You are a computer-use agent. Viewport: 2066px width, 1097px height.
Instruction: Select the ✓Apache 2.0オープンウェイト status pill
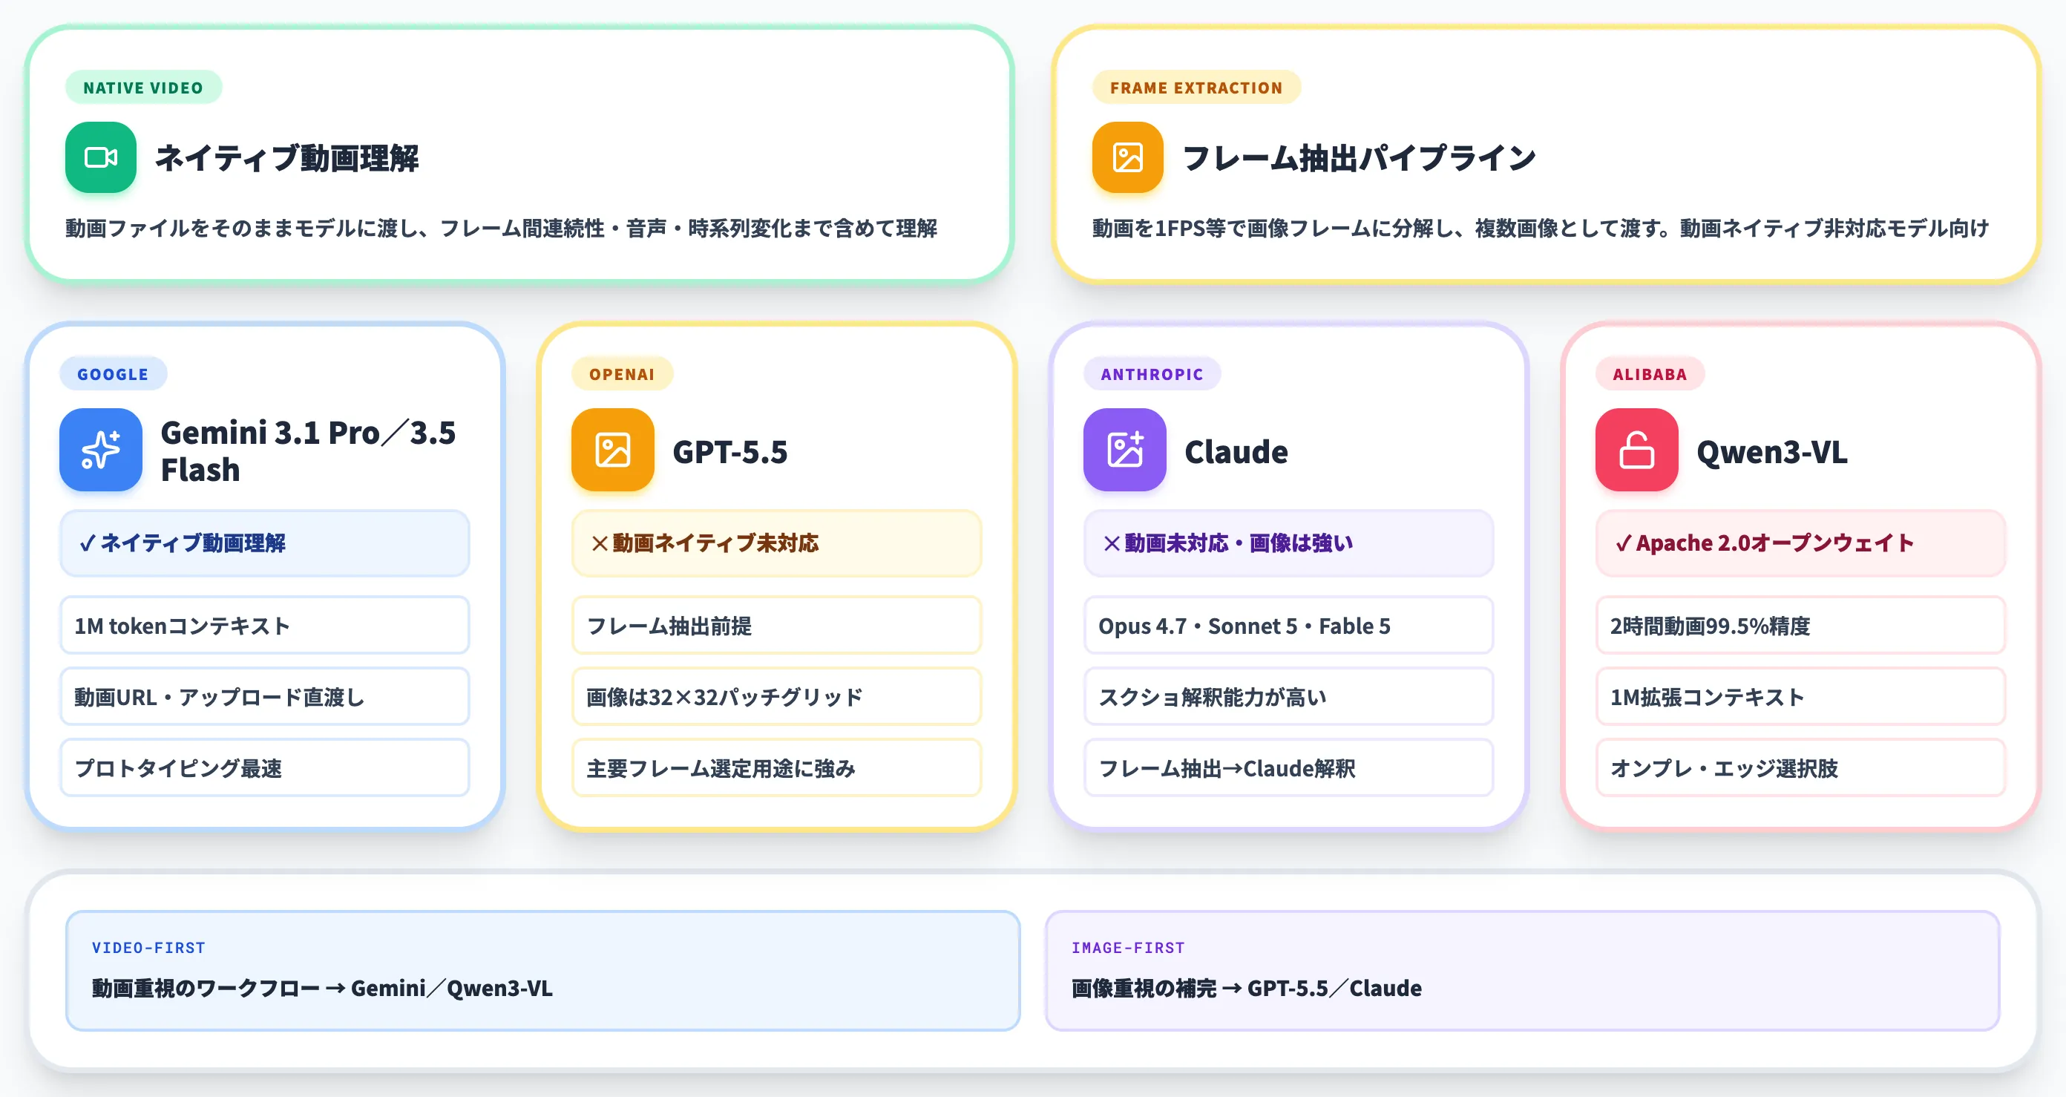(1800, 543)
